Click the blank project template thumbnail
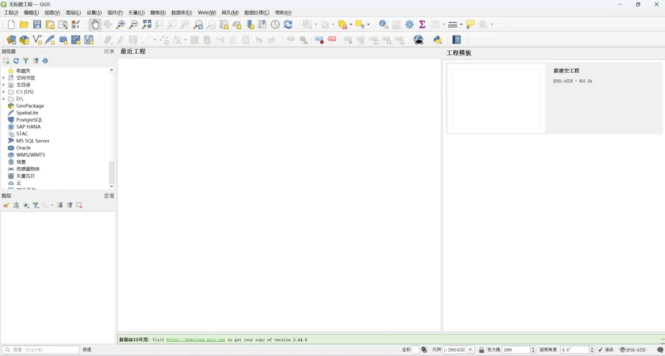The image size is (665, 356). (x=496, y=98)
